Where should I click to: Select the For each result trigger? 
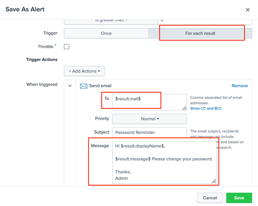point(200,33)
